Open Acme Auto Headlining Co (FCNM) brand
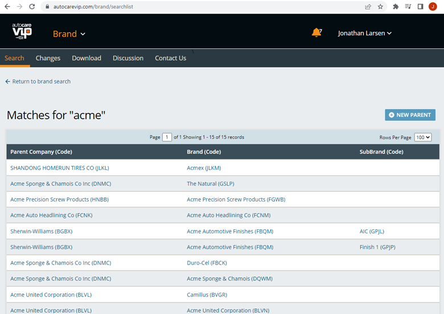The width and height of the screenshot is (444, 314). 228,215
